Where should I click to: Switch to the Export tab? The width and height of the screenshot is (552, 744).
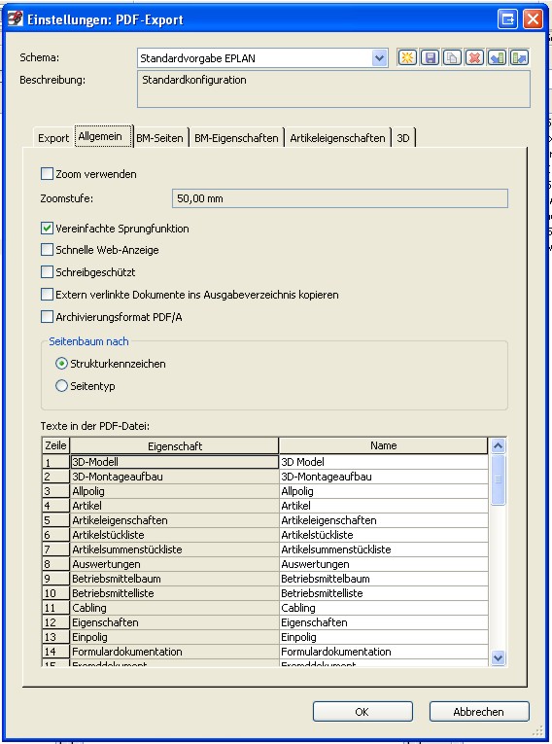click(x=53, y=138)
